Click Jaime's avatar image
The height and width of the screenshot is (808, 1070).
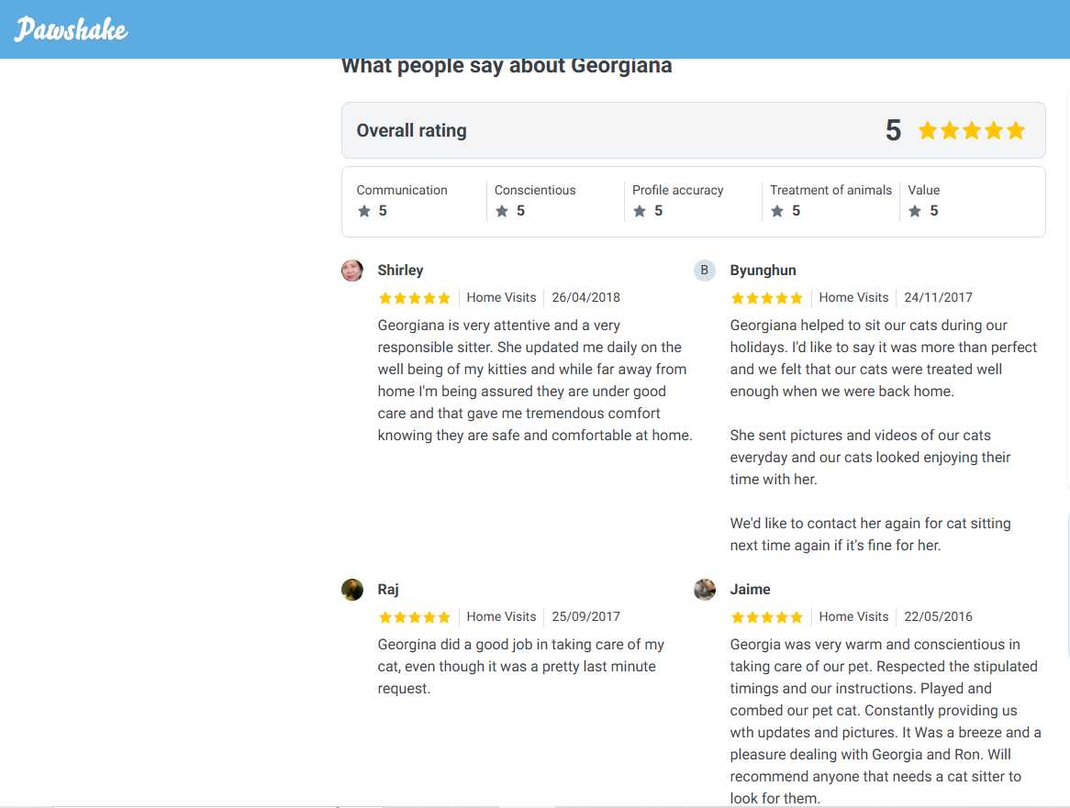tap(705, 590)
